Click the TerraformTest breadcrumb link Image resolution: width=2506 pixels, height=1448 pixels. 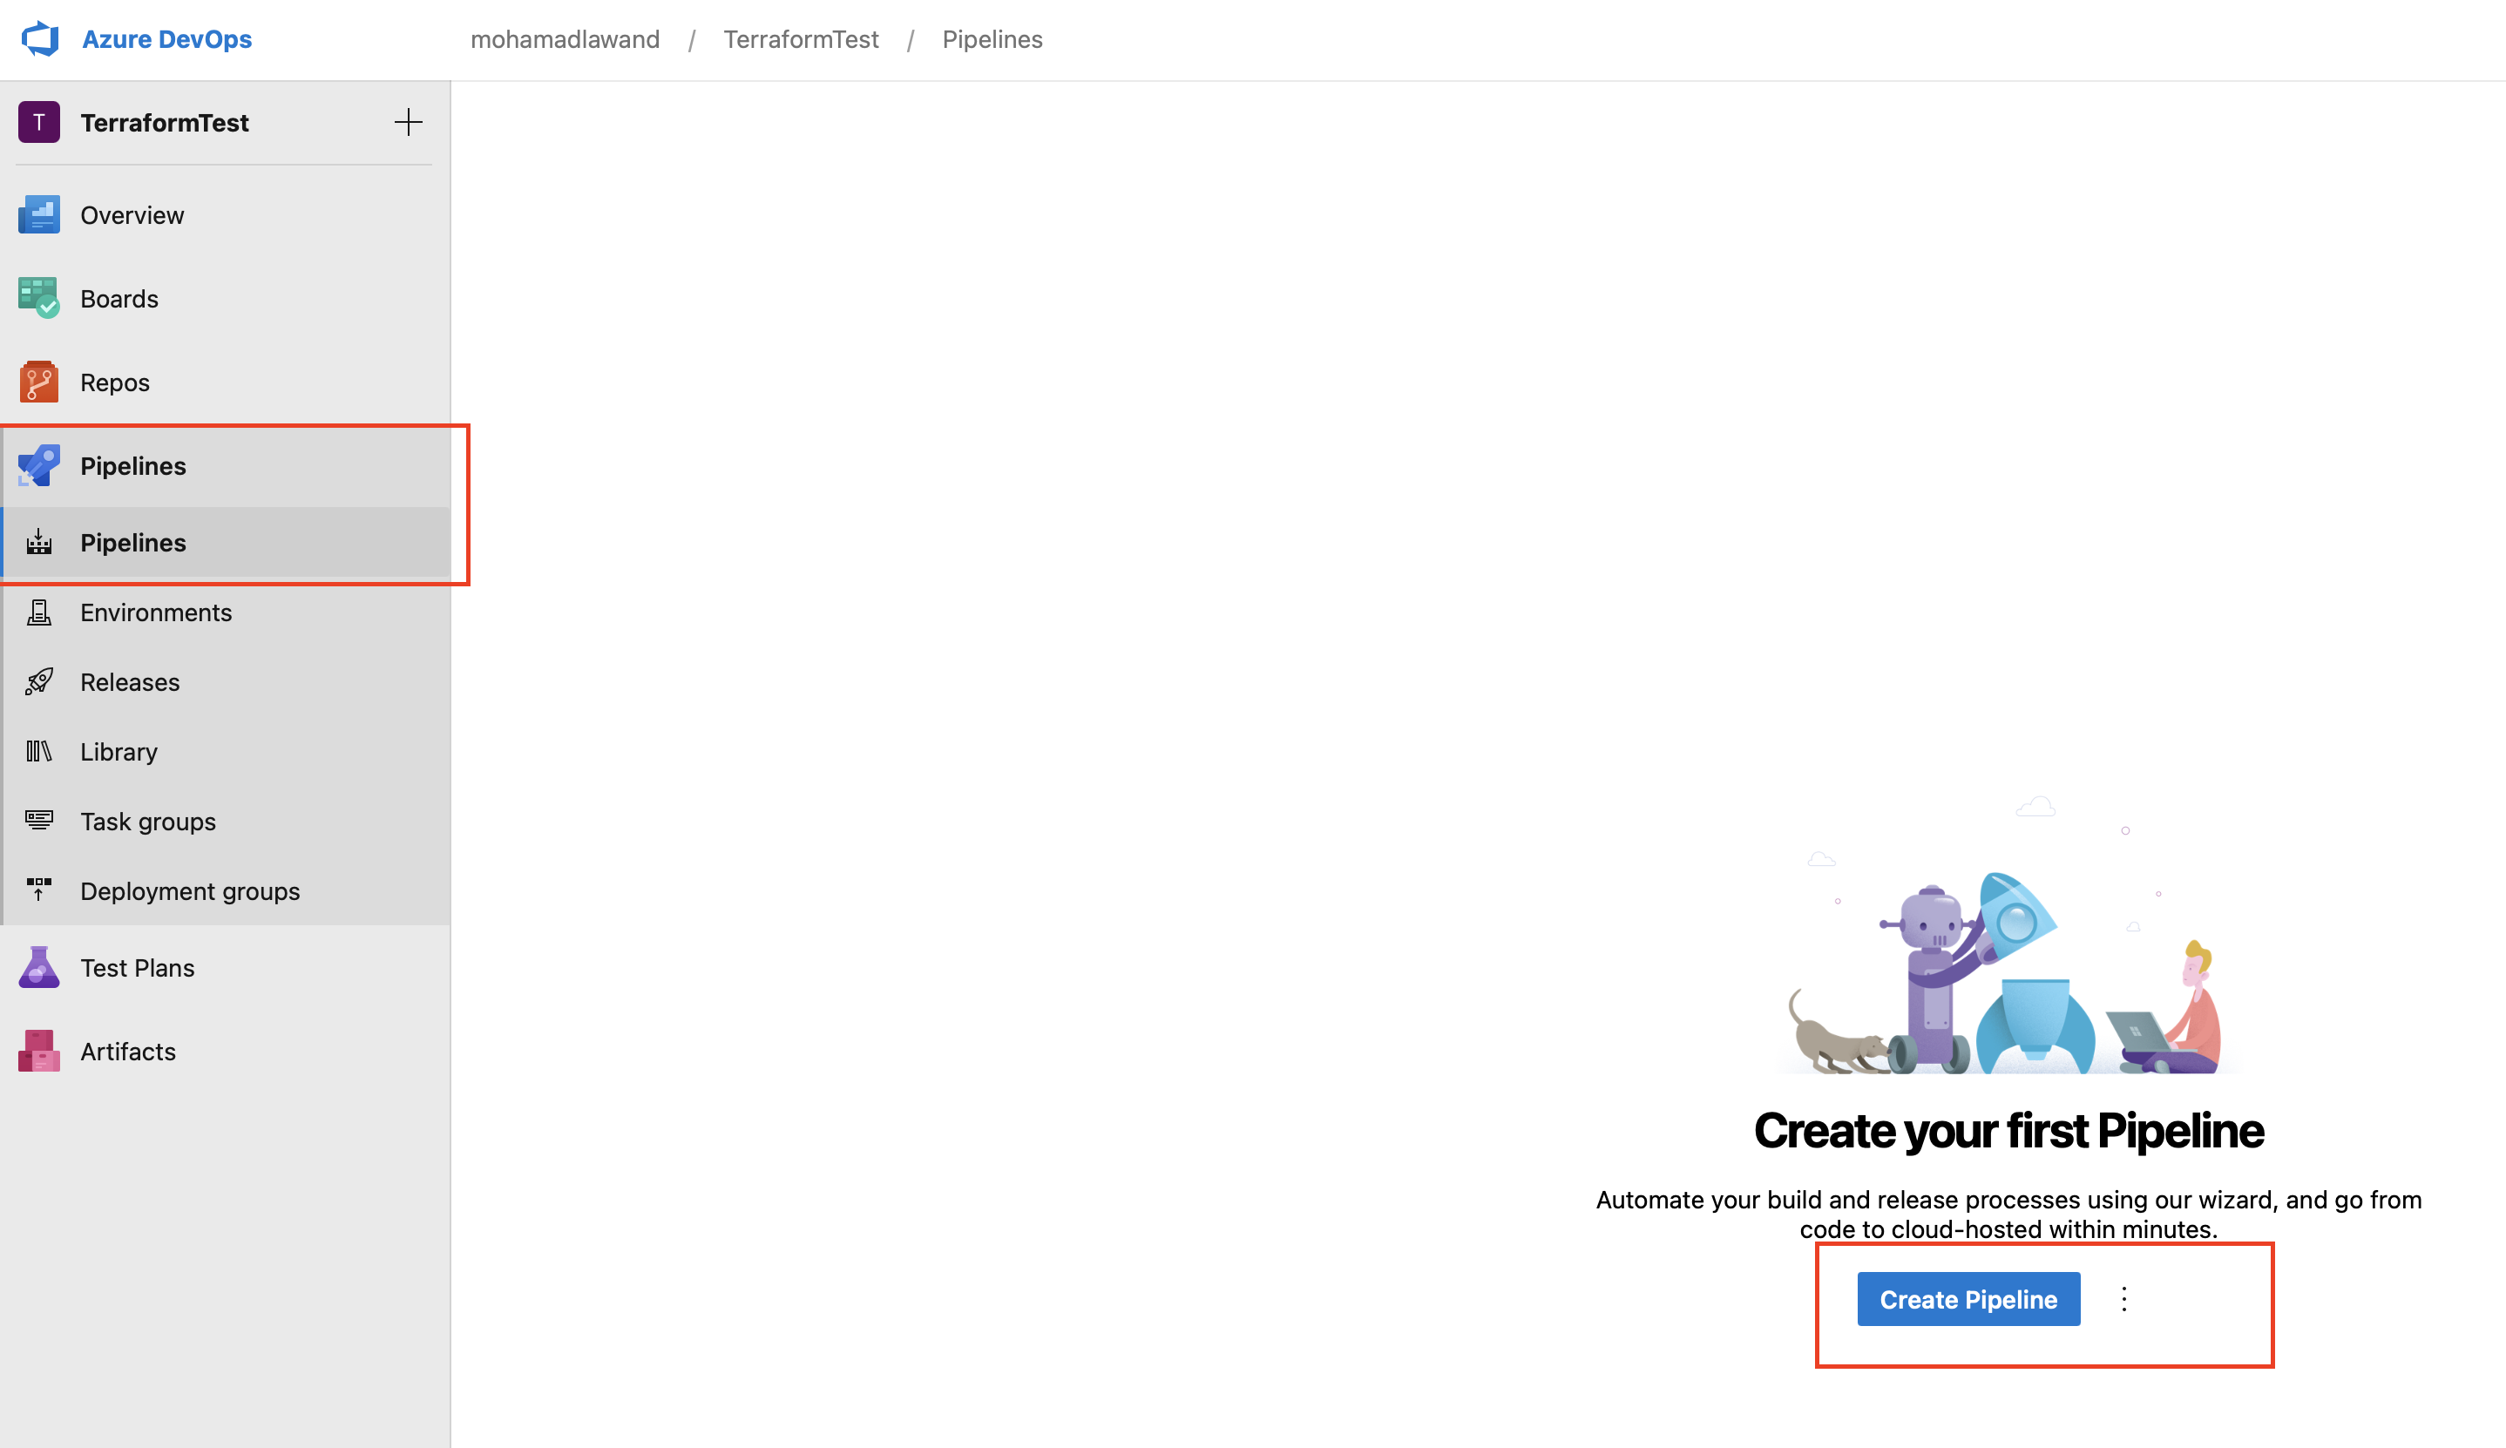click(801, 40)
